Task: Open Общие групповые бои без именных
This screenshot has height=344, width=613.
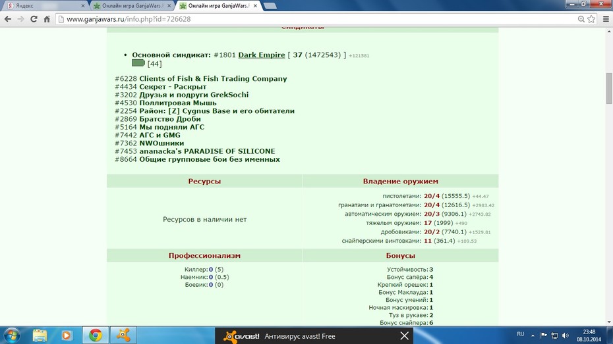Action: (210, 160)
